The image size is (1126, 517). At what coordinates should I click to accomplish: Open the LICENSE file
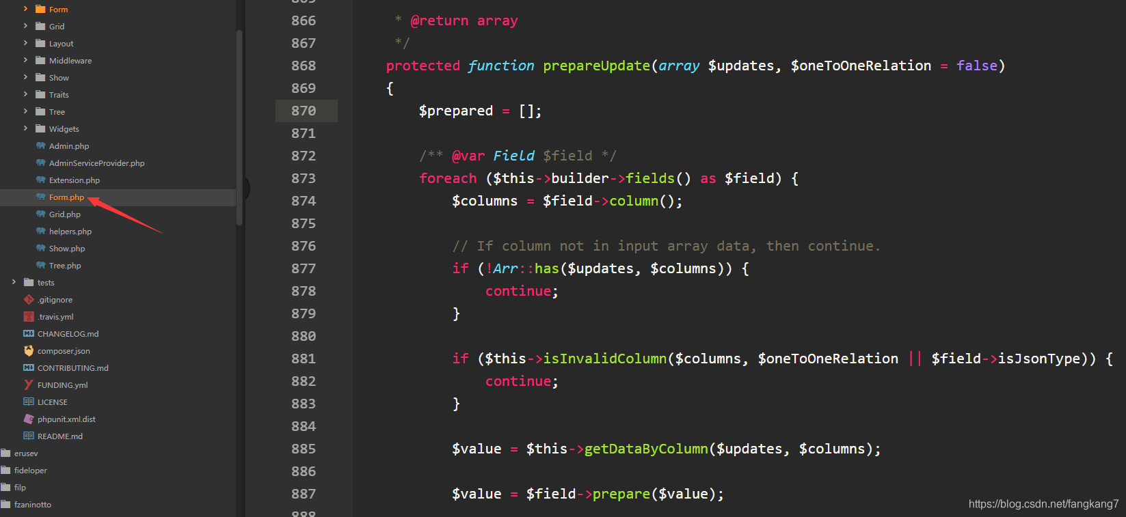pyautogui.click(x=53, y=402)
